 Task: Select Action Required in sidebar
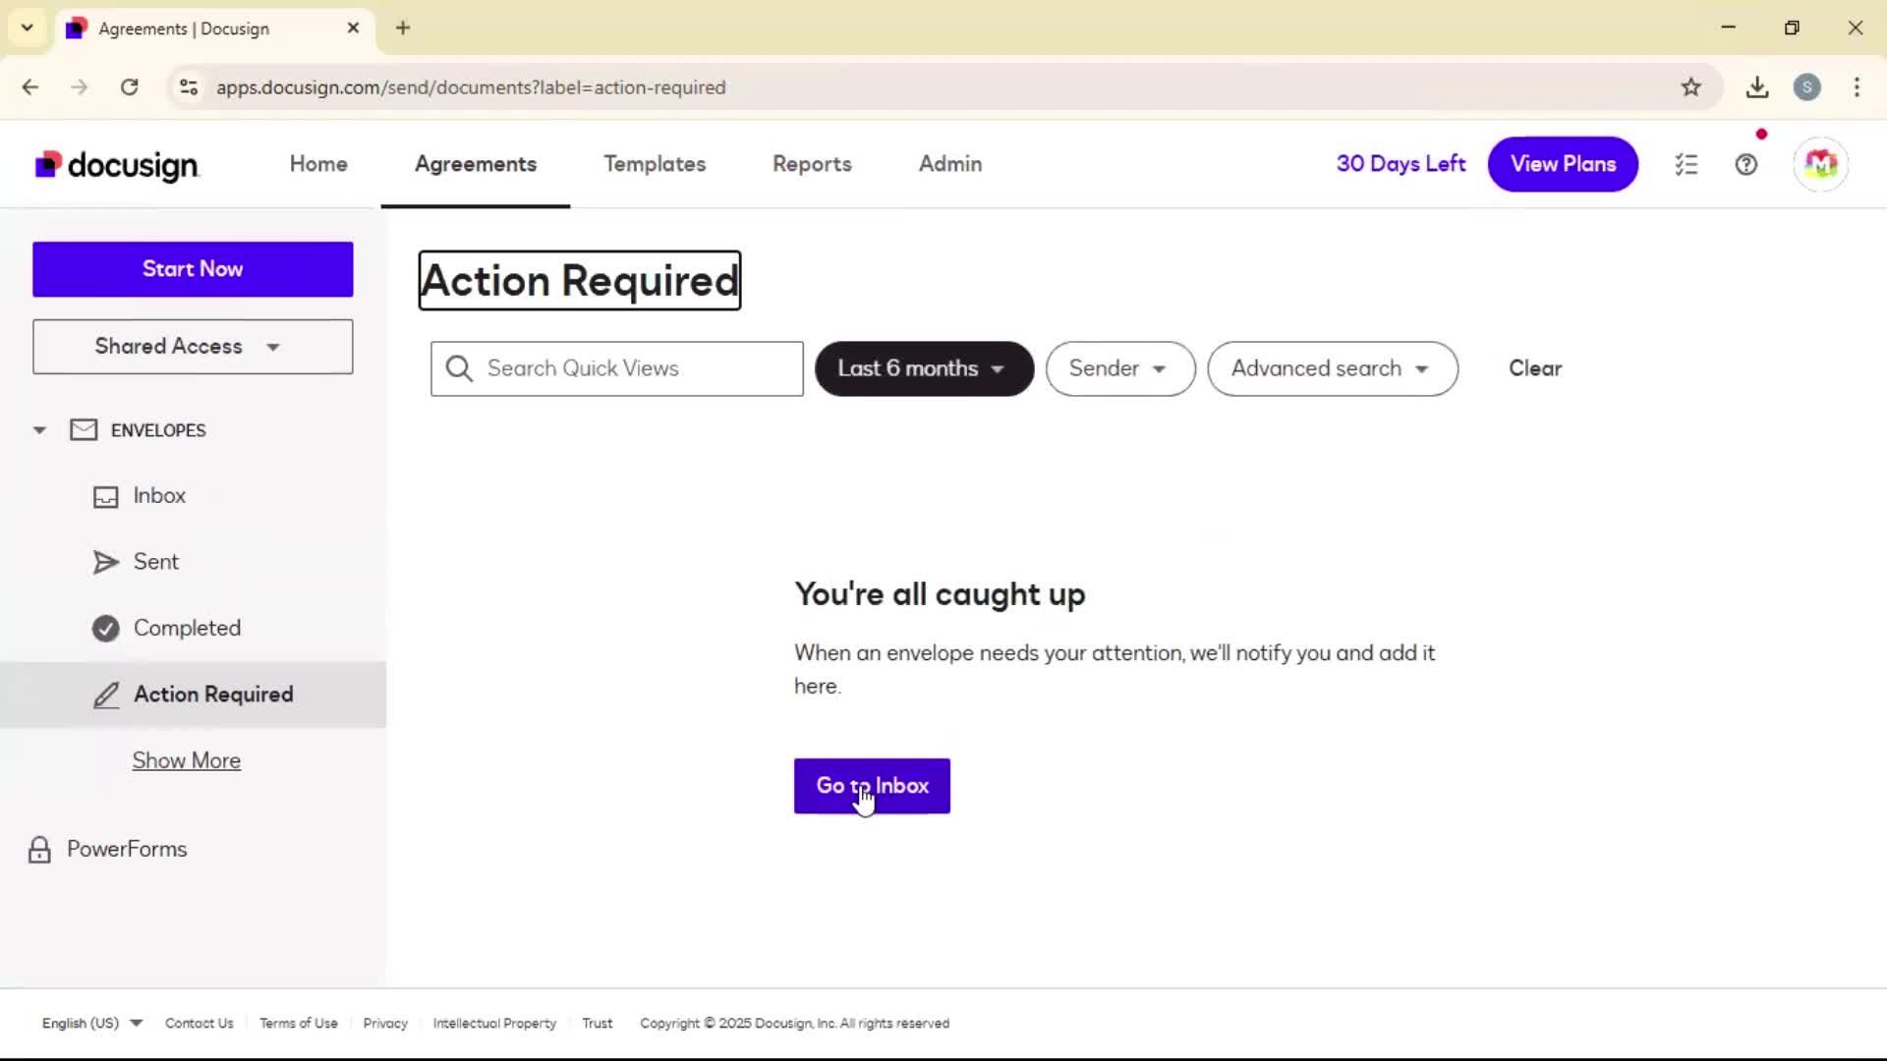pyautogui.click(x=193, y=695)
